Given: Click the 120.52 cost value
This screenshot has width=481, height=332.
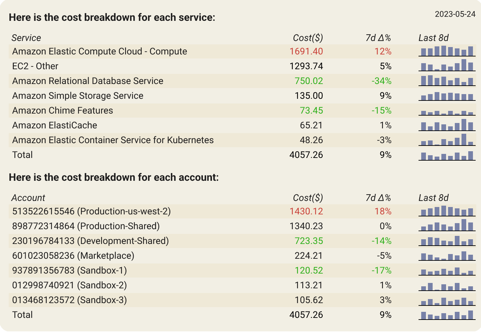Looking at the screenshot, I should (309, 271).
